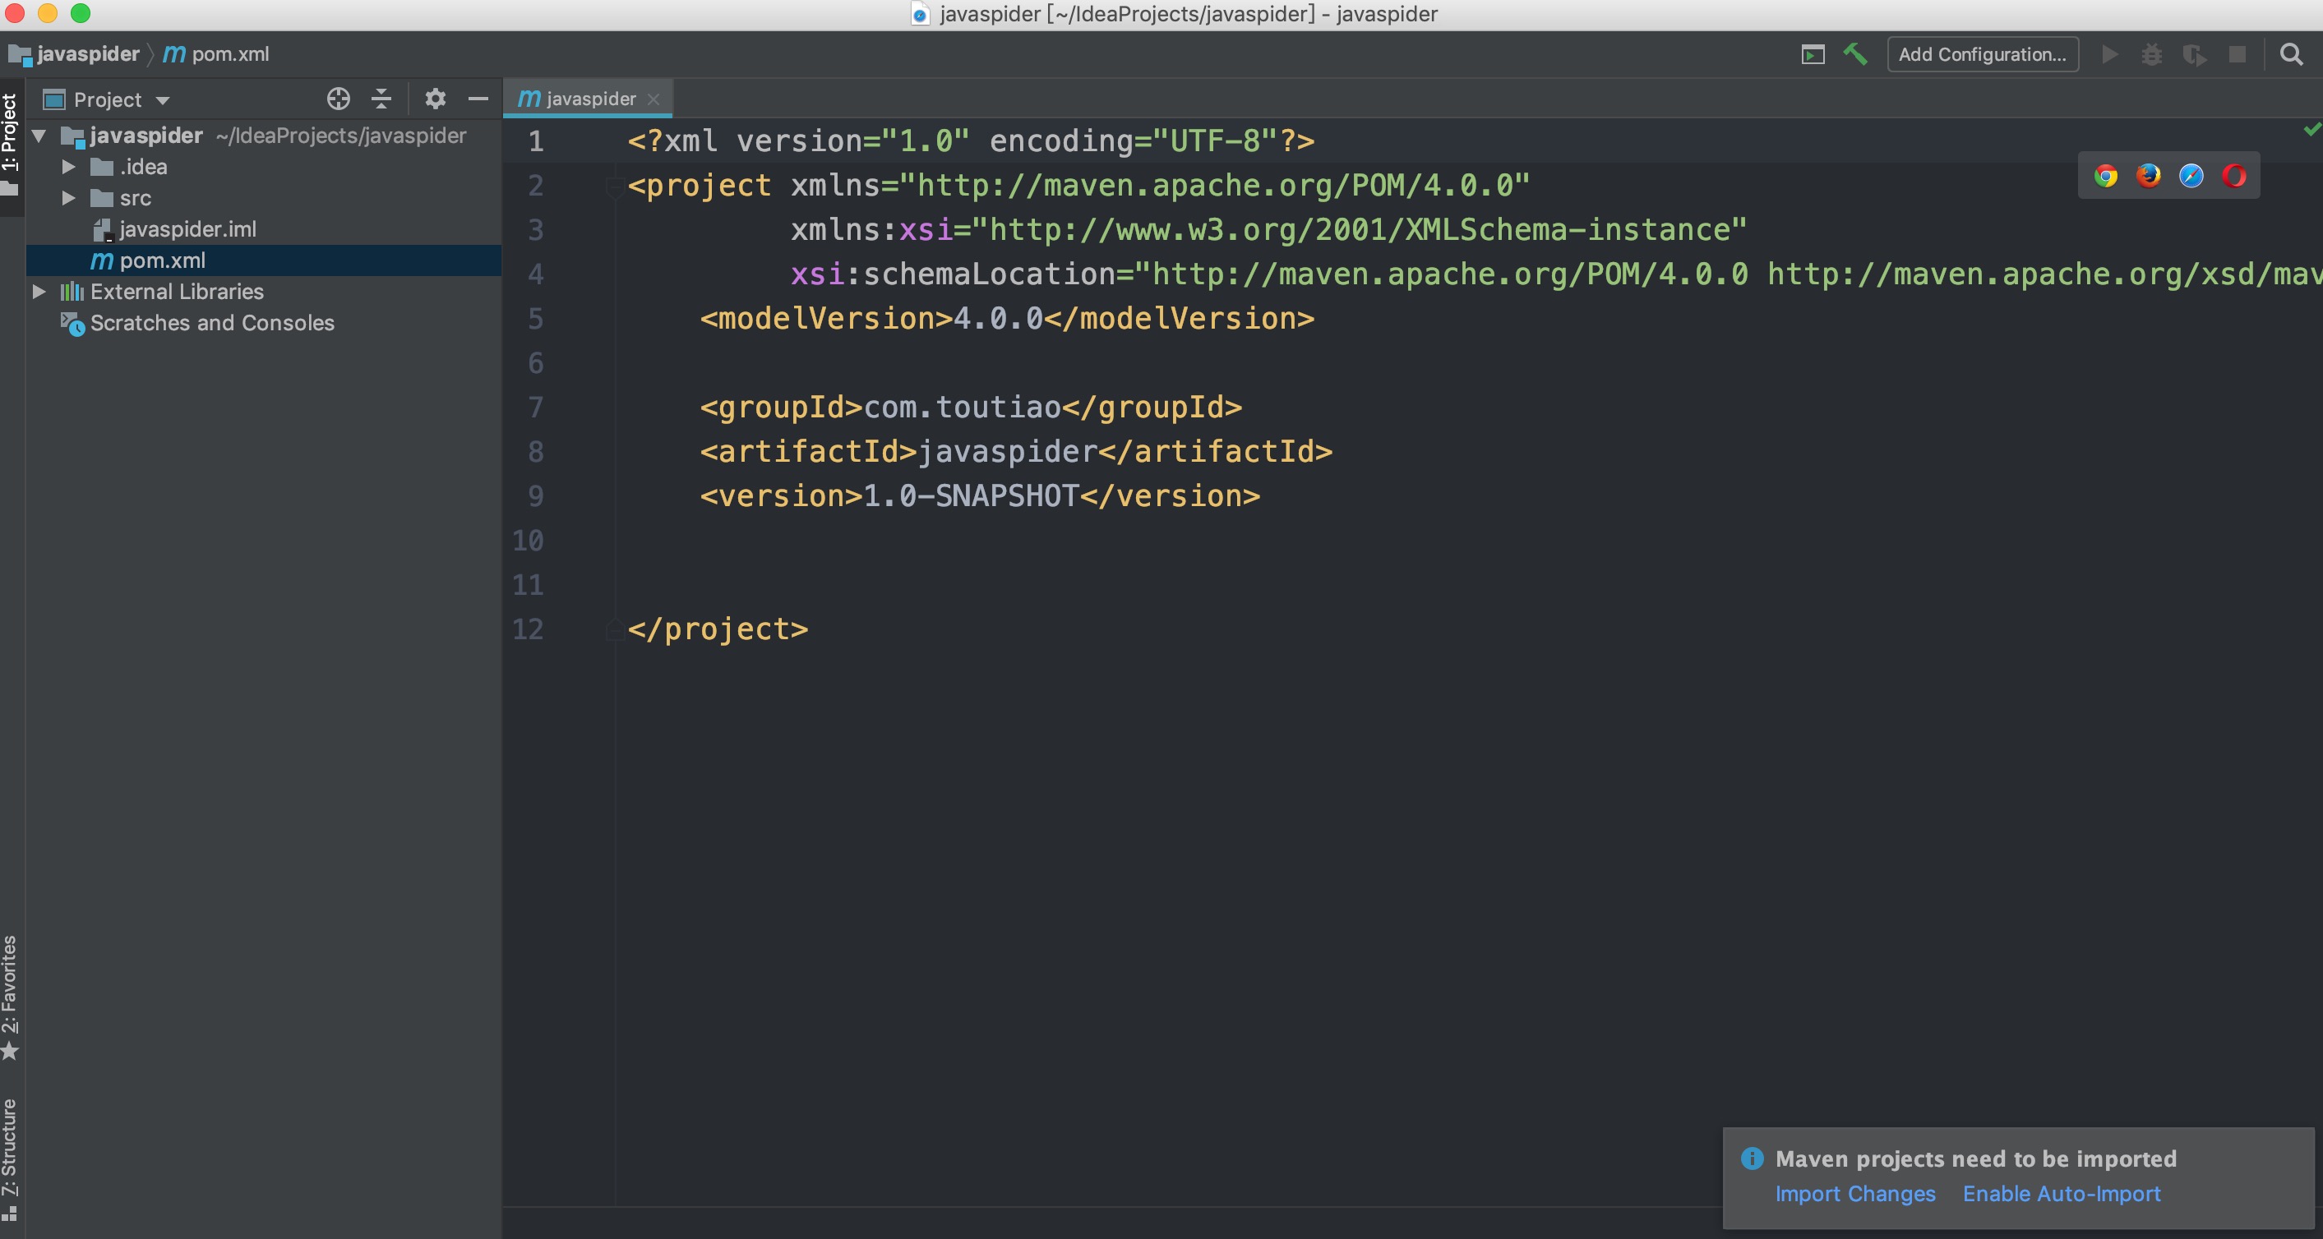Click the Run play icon
The width and height of the screenshot is (2323, 1239).
pos(2109,54)
